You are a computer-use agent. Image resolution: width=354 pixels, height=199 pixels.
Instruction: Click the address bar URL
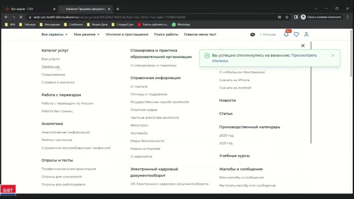tap(110, 17)
